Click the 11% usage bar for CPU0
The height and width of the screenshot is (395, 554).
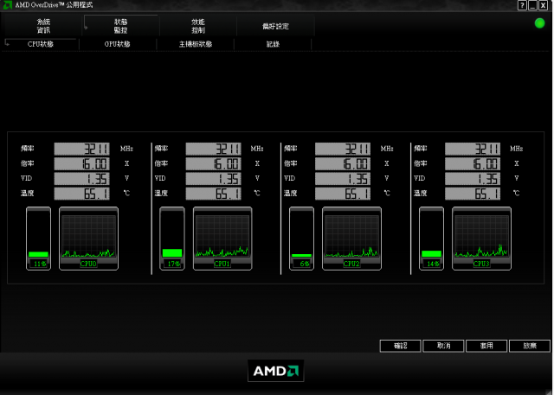tap(38, 239)
